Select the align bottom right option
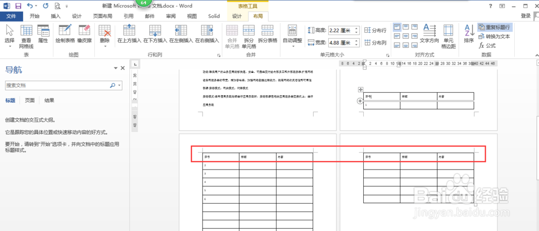The height and width of the screenshot is (231, 539). [414, 45]
